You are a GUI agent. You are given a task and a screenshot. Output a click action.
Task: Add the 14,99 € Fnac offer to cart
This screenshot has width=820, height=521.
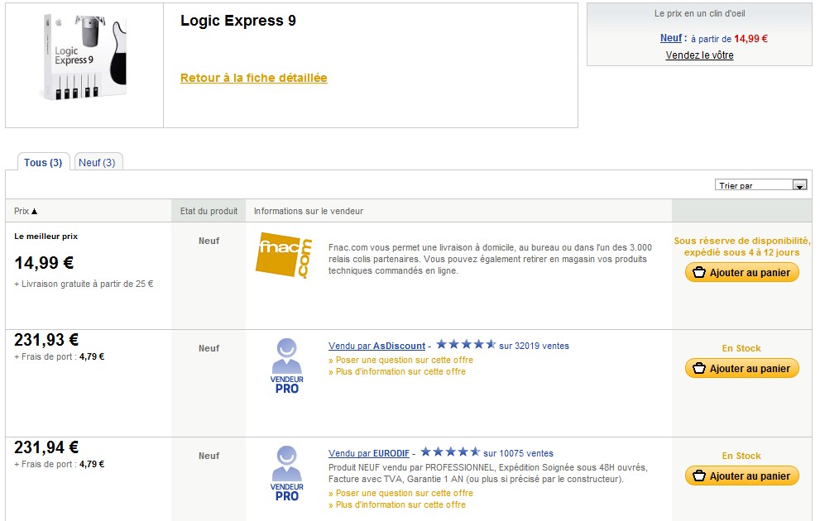(x=742, y=273)
